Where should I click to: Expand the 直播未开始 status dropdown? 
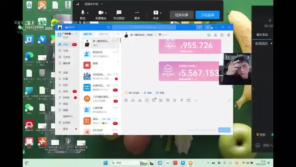(102, 4)
